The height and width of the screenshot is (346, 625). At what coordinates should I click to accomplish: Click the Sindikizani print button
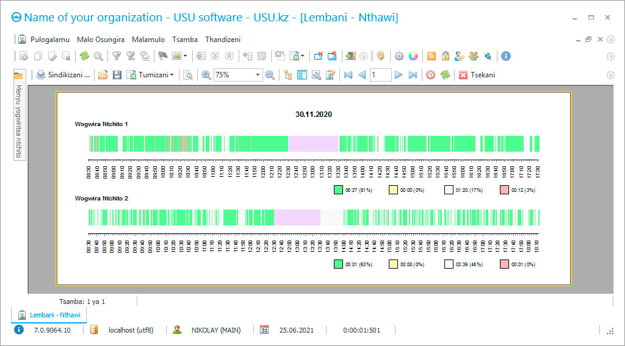(63, 75)
